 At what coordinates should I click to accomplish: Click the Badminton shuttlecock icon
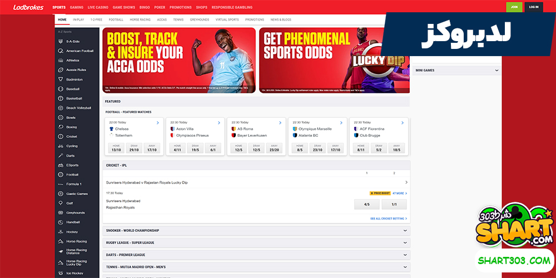click(61, 80)
